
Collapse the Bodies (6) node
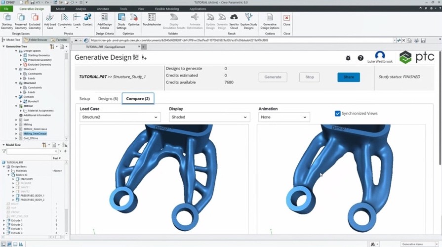[x=8, y=175]
